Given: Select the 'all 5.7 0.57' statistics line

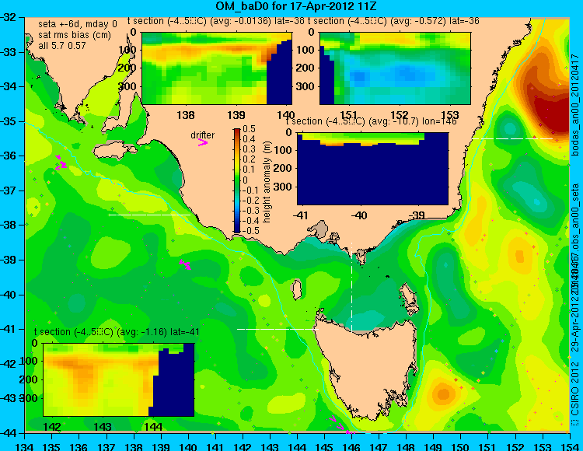Looking at the screenshot, I should pyautogui.click(x=62, y=46).
